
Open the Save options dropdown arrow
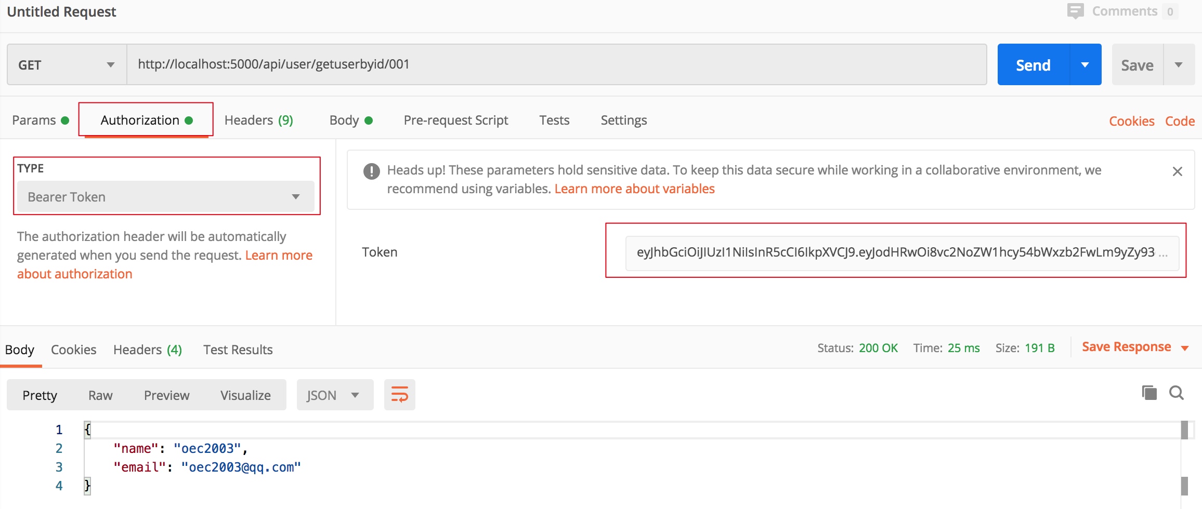1179,65
